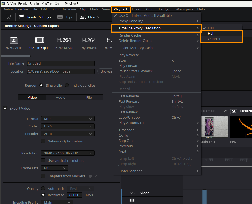Open the Render Cache submenu
The height and width of the screenshot is (204, 252).
(x=157, y=35)
